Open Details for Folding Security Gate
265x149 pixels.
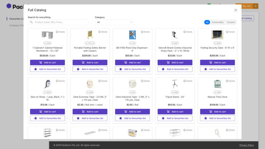(230, 32)
